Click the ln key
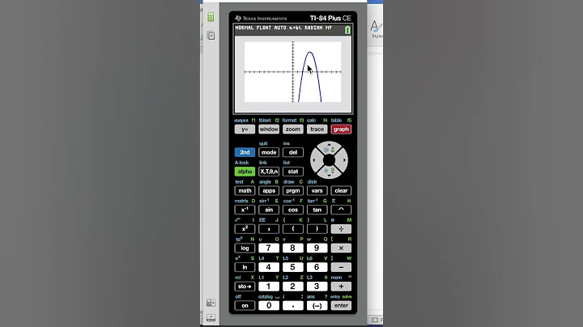 tap(245, 267)
